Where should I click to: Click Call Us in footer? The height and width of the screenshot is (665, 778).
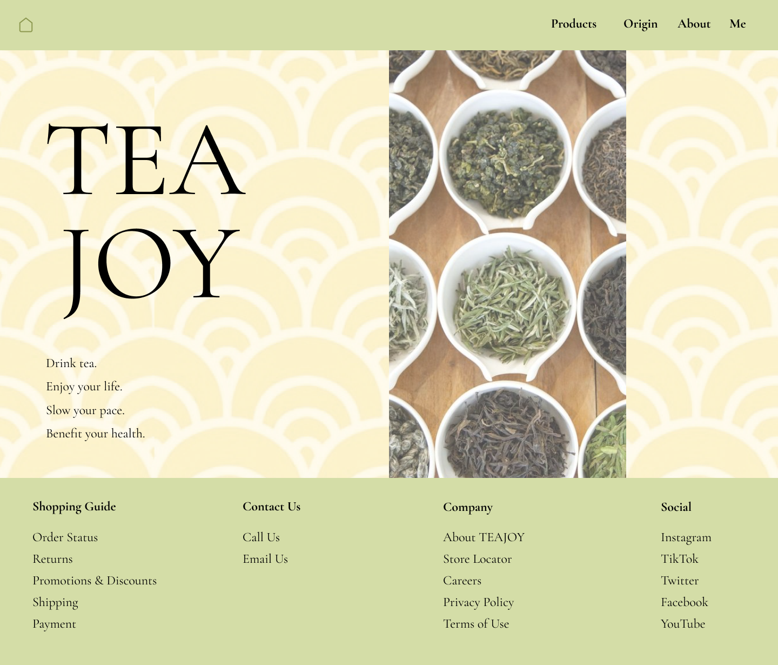(x=261, y=537)
